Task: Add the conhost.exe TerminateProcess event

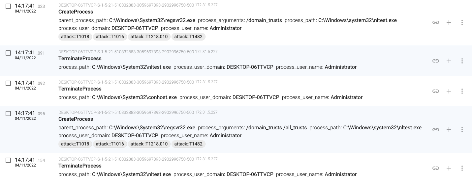Action: [449, 91]
